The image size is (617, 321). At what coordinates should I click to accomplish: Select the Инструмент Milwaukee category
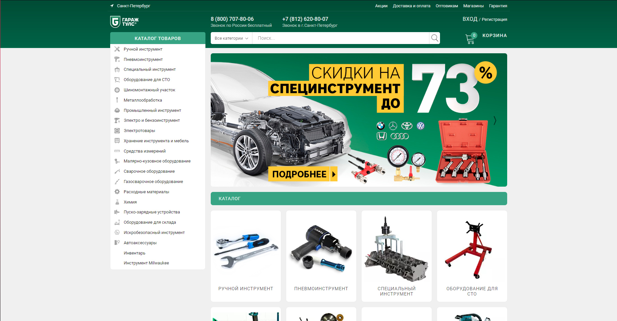pyautogui.click(x=146, y=263)
